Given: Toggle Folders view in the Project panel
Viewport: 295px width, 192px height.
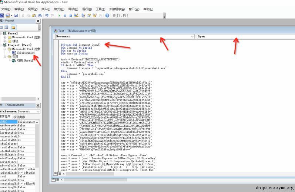Looking at the screenshot, I should tap(13, 27).
